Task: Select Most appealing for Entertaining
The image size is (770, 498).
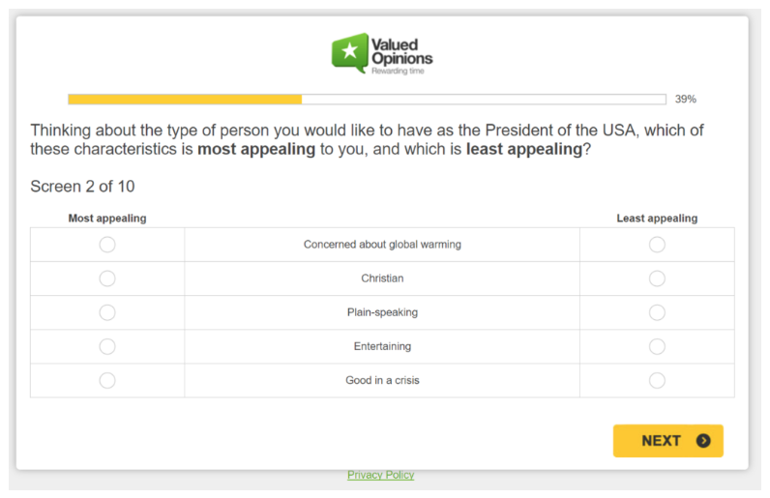Action: 107,346
